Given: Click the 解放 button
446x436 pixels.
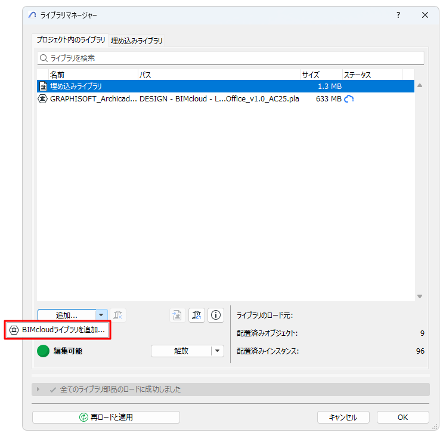Looking at the screenshot, I should 181,351.
